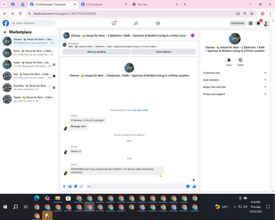The image size is (275, 220).
Task: Attach a photo file icon in composer
Action: tap(70, 186)
